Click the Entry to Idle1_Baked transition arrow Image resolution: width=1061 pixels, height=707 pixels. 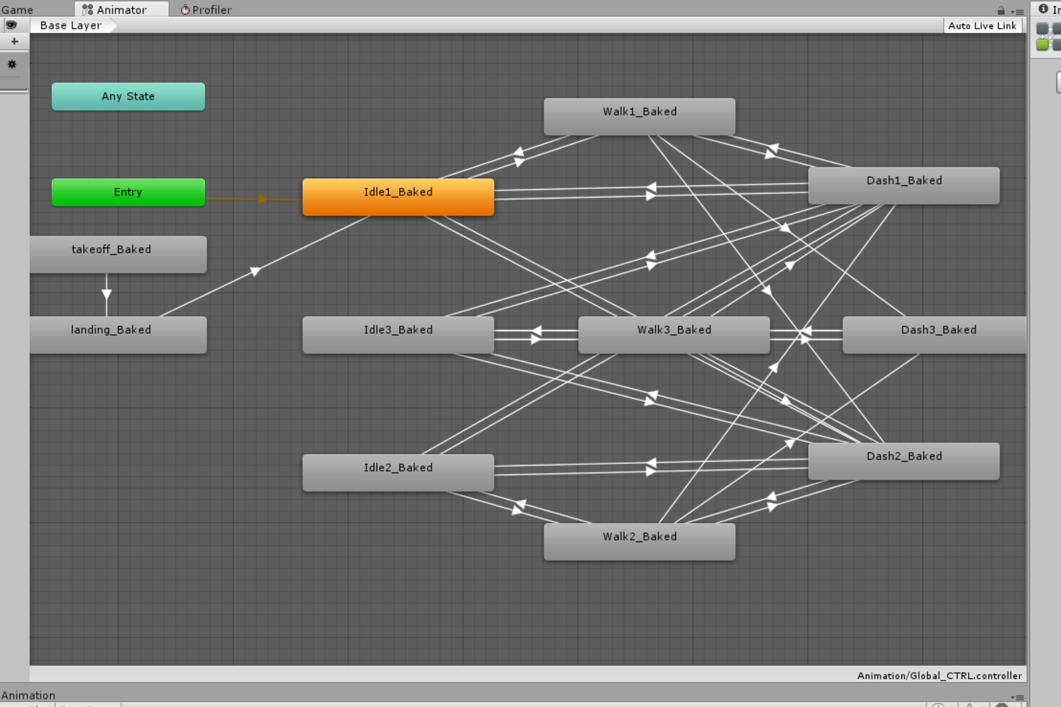pos(263,199)
